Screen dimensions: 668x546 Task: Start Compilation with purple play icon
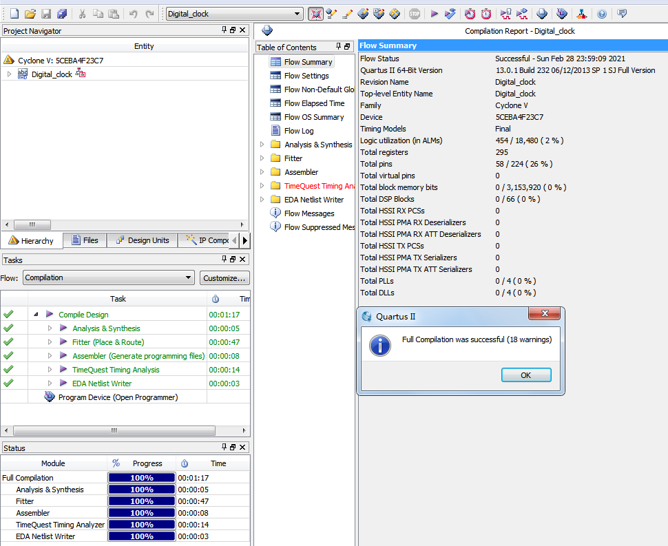434,14
